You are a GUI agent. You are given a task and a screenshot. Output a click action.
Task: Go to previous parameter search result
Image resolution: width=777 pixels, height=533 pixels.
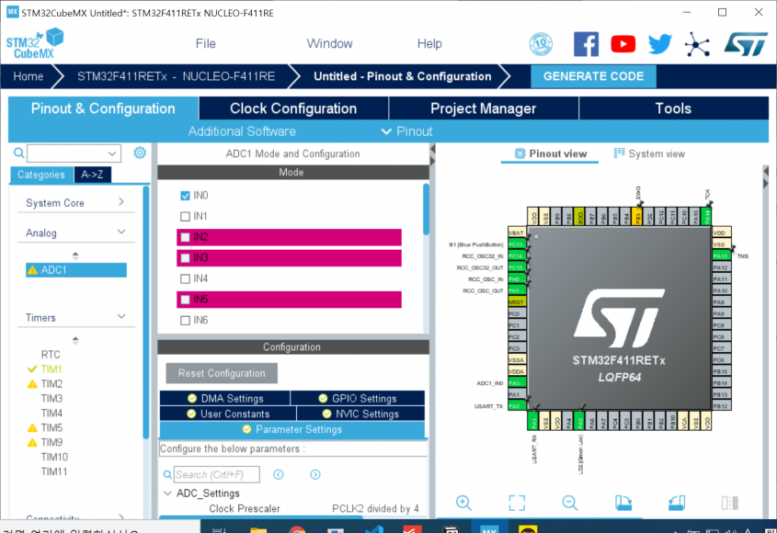[279, 474]
